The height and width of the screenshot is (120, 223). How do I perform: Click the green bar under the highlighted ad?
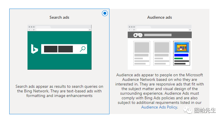[x=178, y=58]
